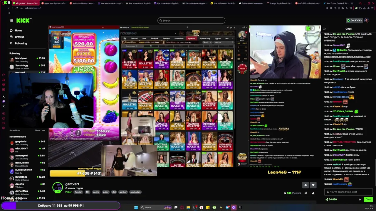Screen dimensions: 376x211
Task: Click the sidebar X (Twitter) icon
Action: 4,106
